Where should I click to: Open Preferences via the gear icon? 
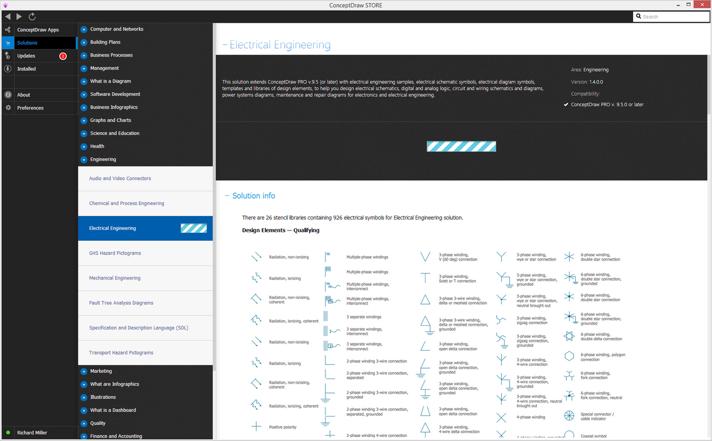[x=8, y=107]
